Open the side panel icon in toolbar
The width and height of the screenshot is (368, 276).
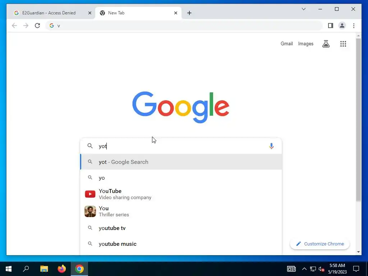[331, 26]
